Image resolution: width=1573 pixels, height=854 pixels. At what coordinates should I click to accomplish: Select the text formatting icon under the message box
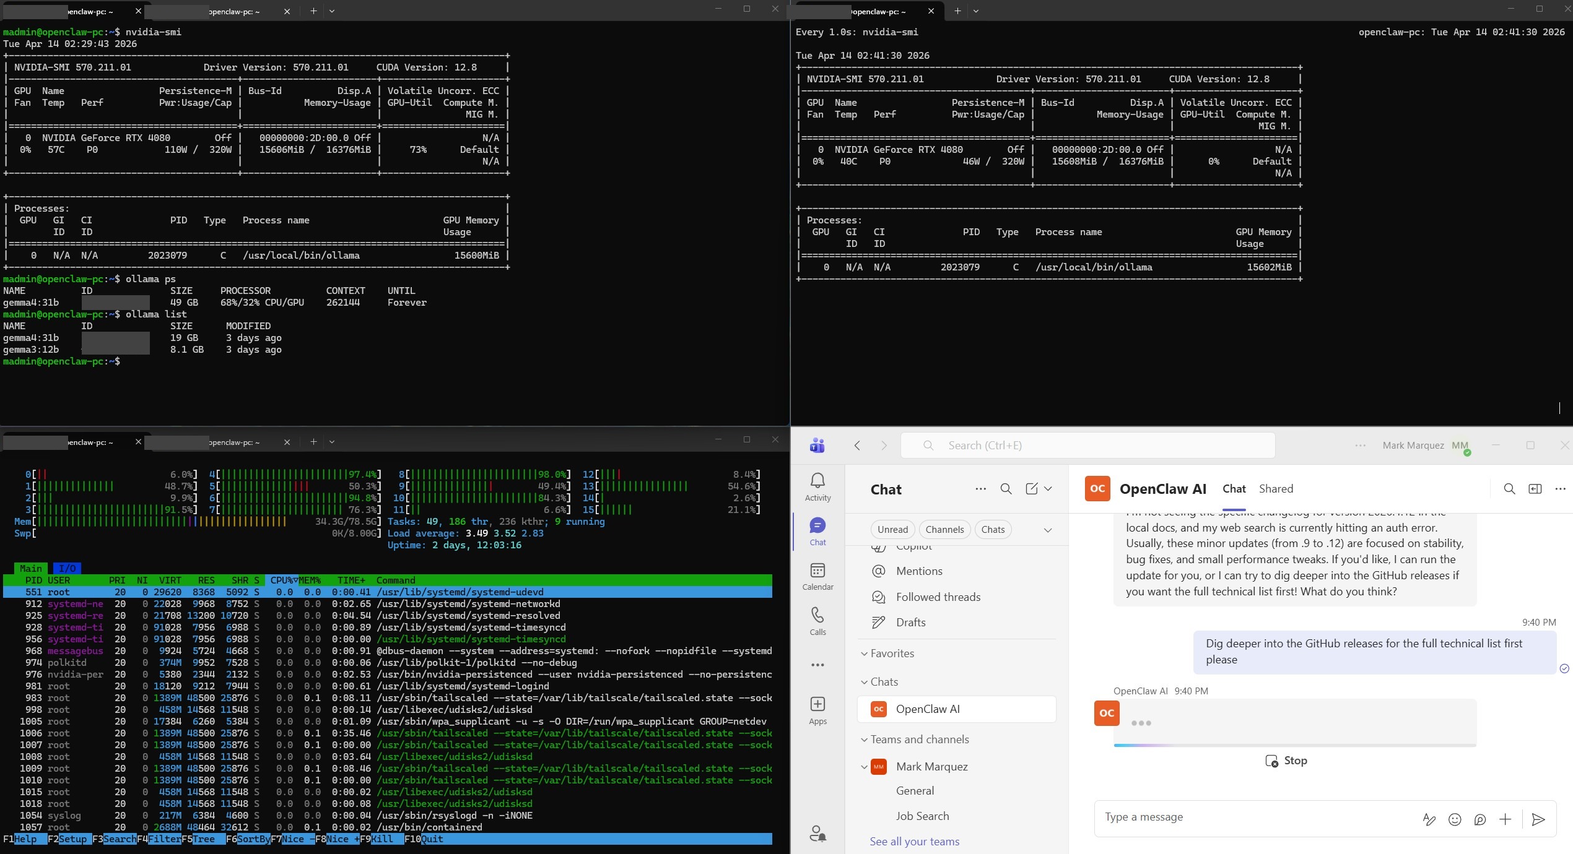click(x=1429, y=819)
